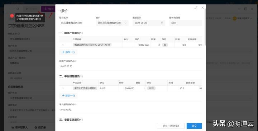Image resolution: width=258 pixels, height=131 pixels.
Task: Select product chip 锐捷交换机RG-S5750C-28GT4XS-H
Action: point(92,45)
